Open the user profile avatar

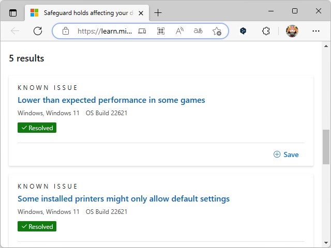(292, 31)
